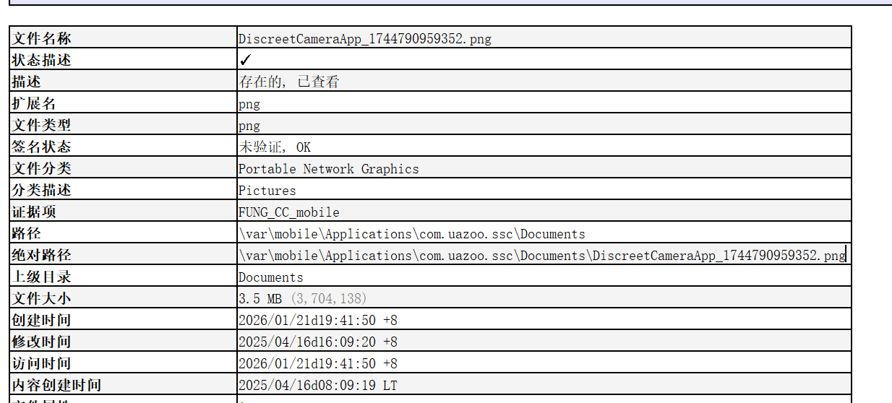Click the png value in 扩展名 row
The height and width of the screenshot is (403, 892).
click(249, 104)
